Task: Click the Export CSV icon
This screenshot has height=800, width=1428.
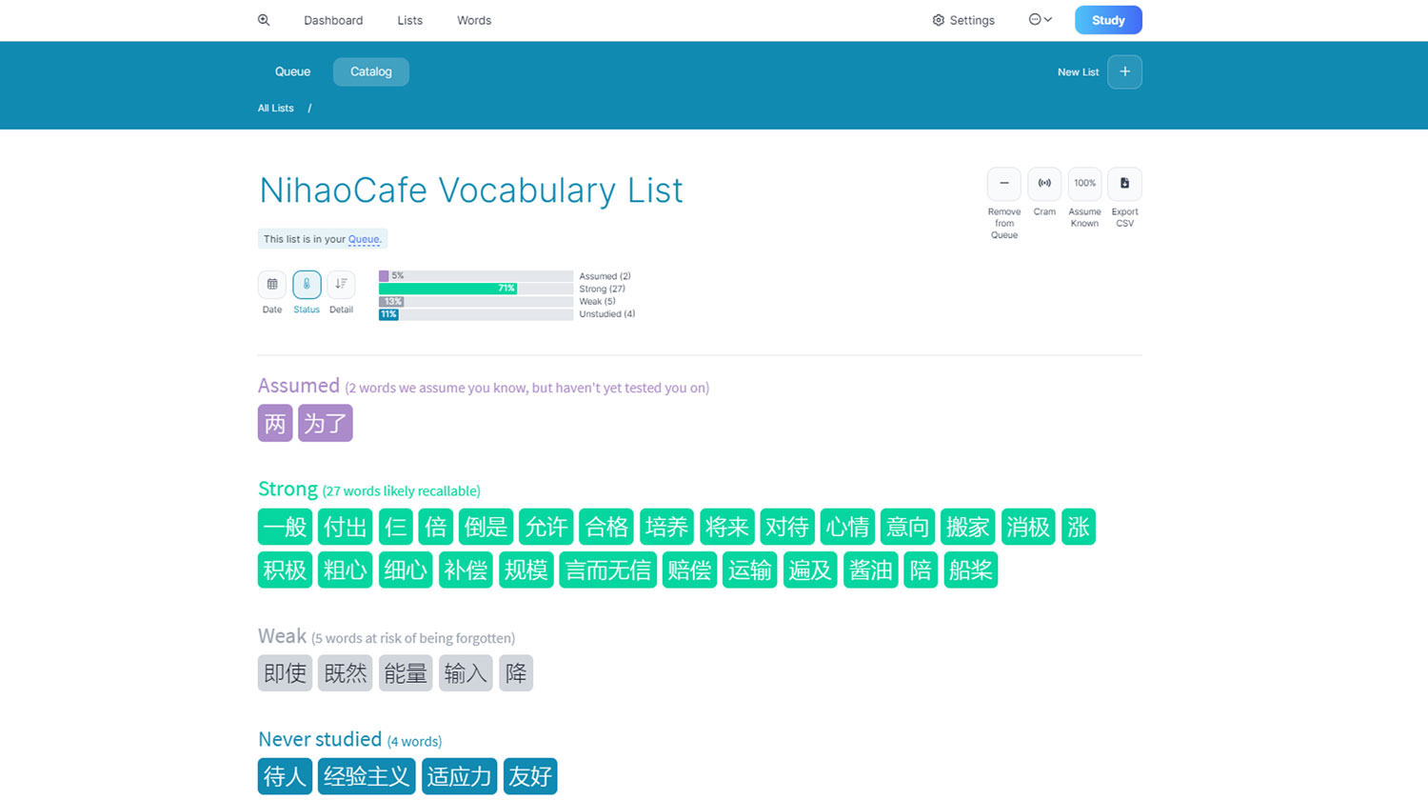Action: tap(1124, 183)
